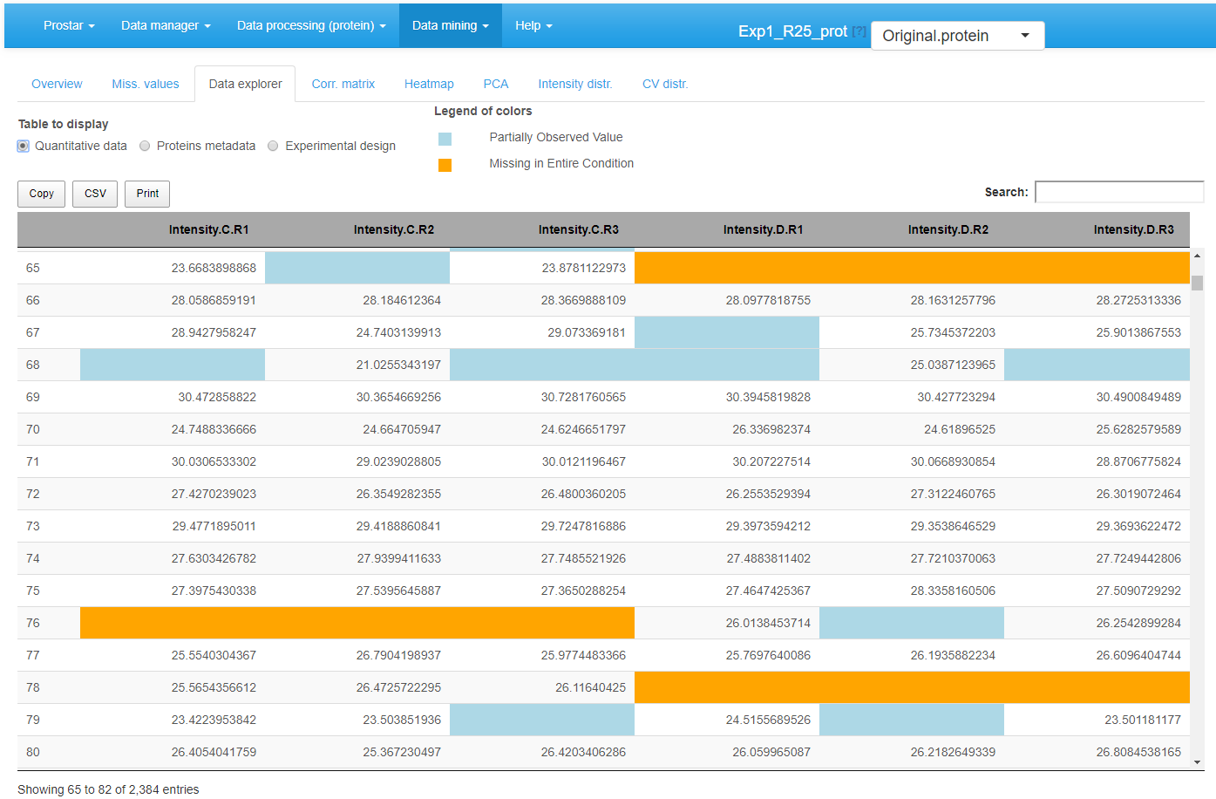Screen dimensions: 1216x799
Task: Open the Data processing (protein) dropdown
Action: [311, 25]
